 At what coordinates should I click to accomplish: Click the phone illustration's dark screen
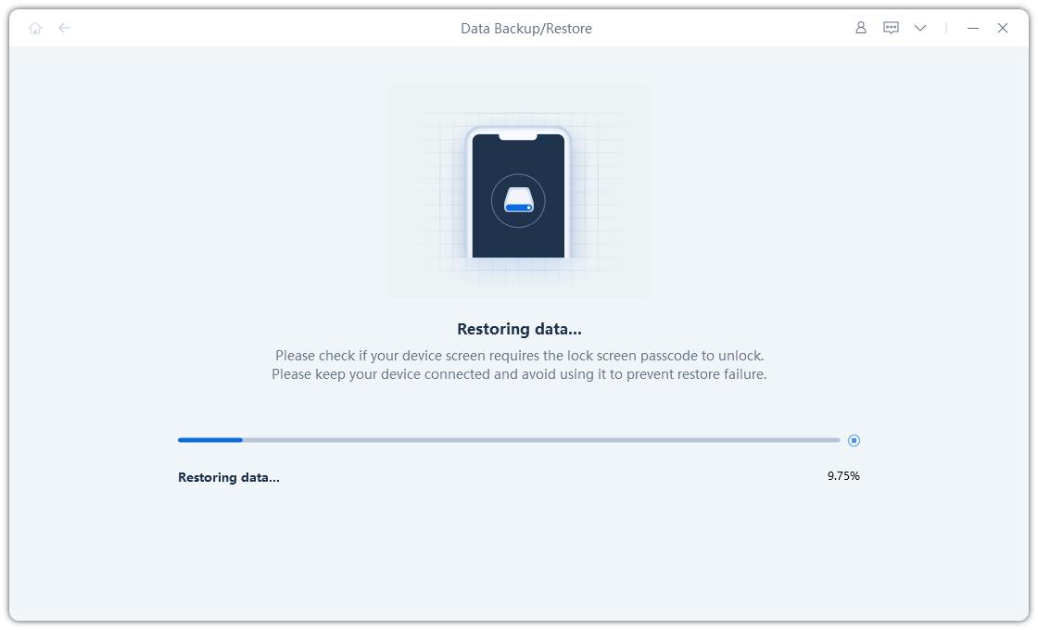click(518, 236)
